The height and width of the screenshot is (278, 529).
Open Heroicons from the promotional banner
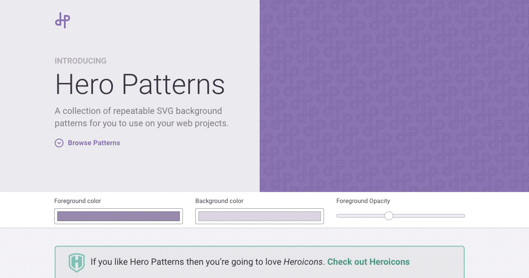point(369,262)
